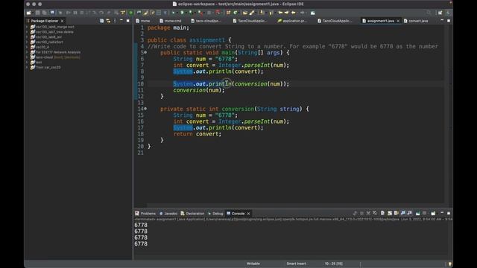Click Collapse All in Package Explorer

tap(101, 21)
